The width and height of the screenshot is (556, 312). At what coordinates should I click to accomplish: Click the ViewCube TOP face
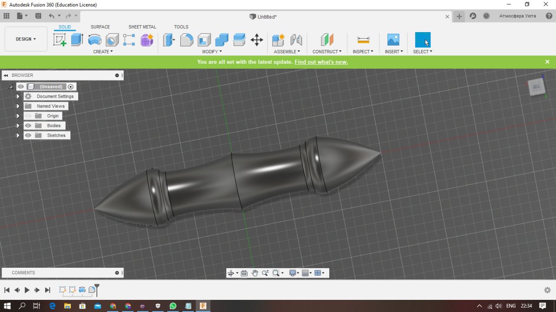click(537, 86)
